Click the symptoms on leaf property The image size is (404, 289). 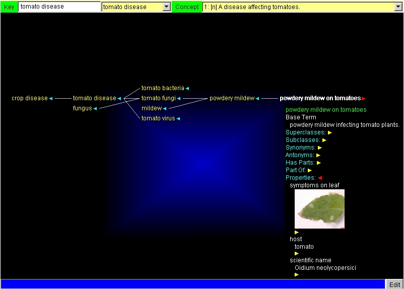[314, 185]
